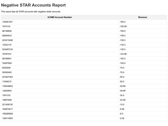Viewport: 168px width, 126px height.
Task: Select account number 251607403
Action: coord(7,77)
